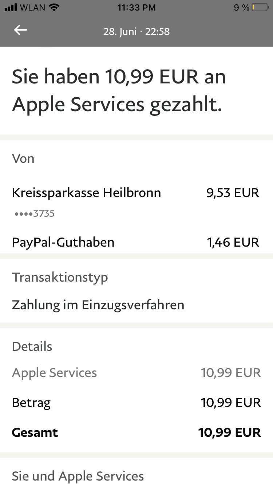The height and width of the screenshot is (486, 273).
Task: Tap the 9,53 EUR amount
Action: point(233,192)
